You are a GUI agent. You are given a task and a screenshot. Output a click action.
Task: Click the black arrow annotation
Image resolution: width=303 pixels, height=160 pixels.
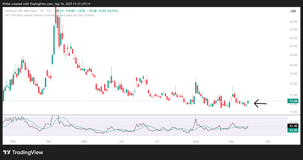[x=260, y=104]
